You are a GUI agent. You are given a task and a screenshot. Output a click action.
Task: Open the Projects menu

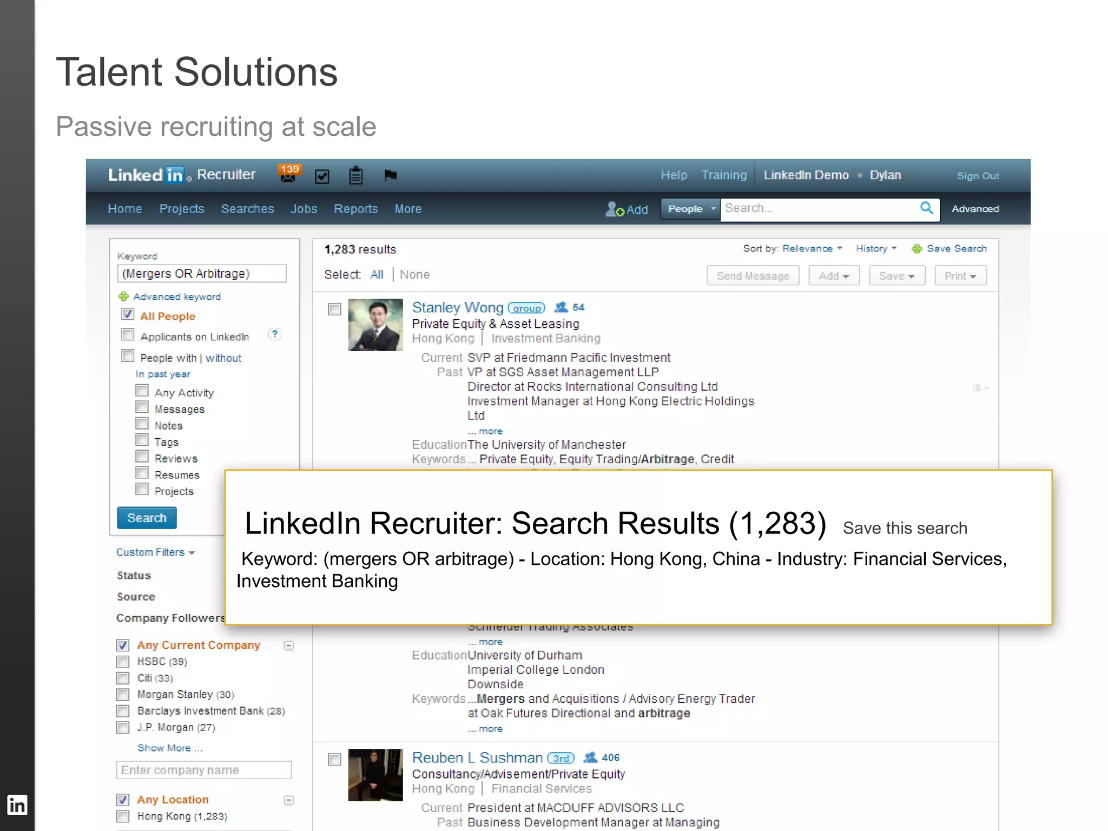point(182,209)
